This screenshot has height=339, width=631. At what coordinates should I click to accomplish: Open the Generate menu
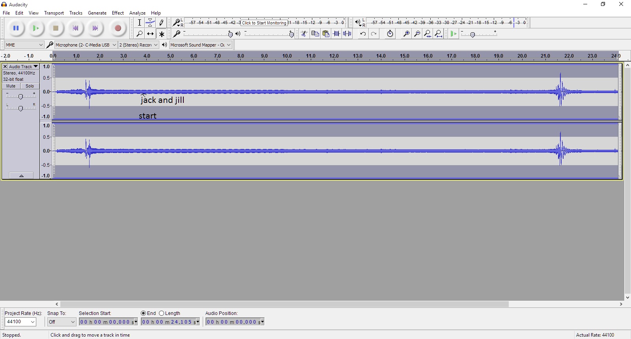(x=97, y=13)
